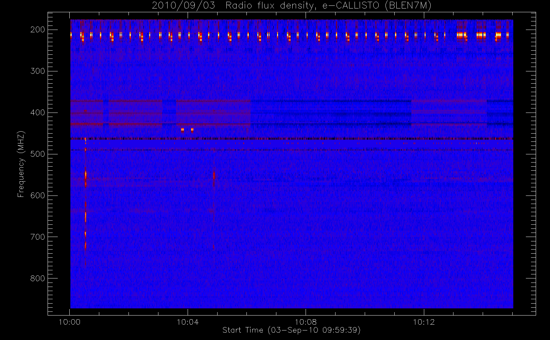Image resolution: width=550 pixels, height=340 pixels.
Task: Click the "Frequency (MHZ)" axis label
Action: tap(21, 164)
